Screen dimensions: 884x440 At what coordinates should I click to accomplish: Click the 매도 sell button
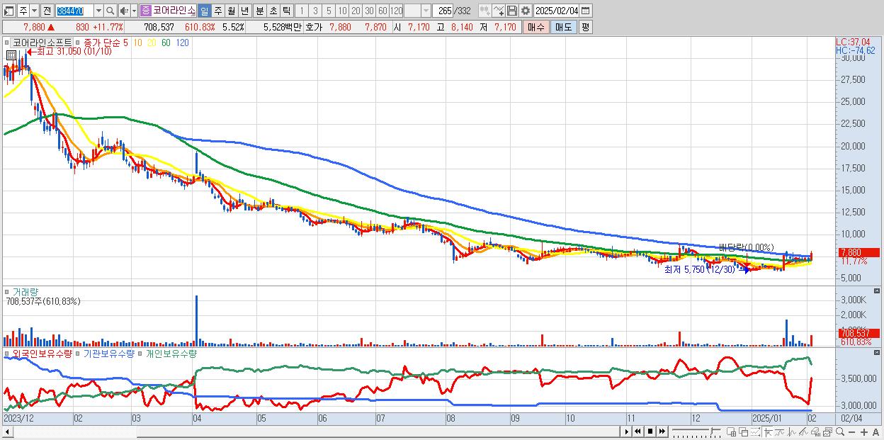click(x=563, y=27)
